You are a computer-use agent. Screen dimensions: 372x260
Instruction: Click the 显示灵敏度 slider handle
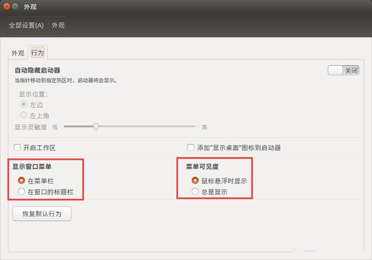(96, 127)
